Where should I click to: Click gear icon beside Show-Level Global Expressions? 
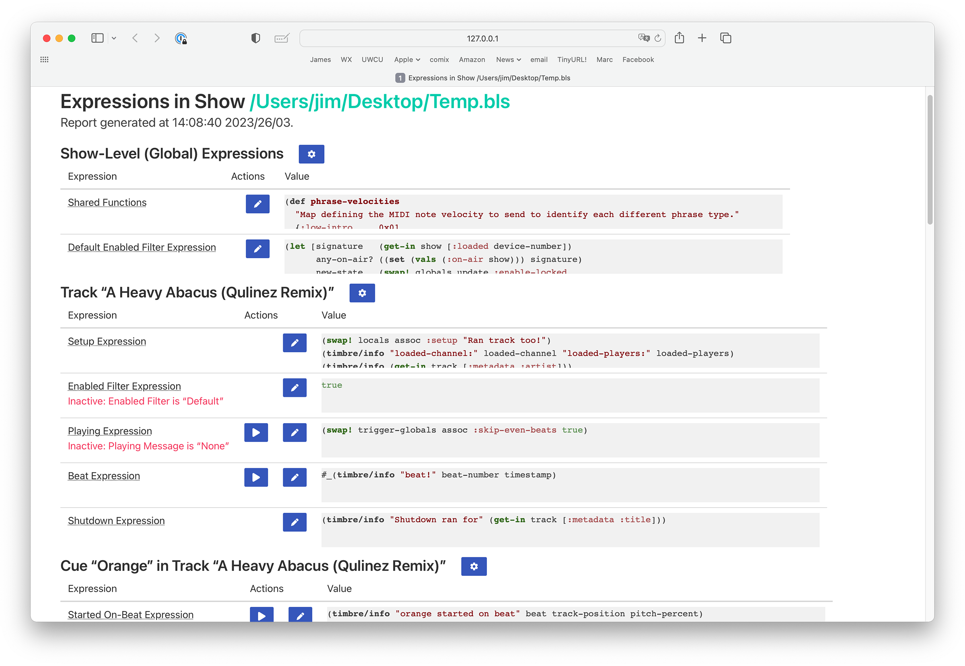click(311, 154)
